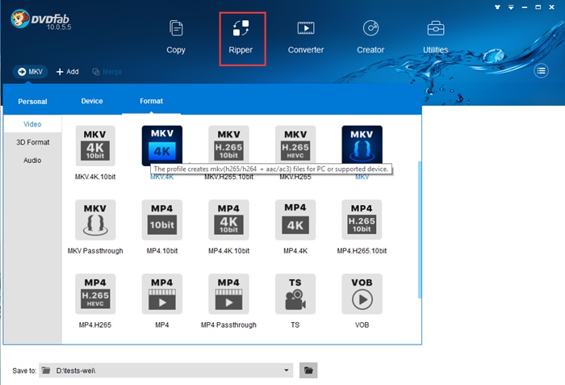Select the 3D Format category
The height and width of the screenshot is (385, 565).
(32, 142)
